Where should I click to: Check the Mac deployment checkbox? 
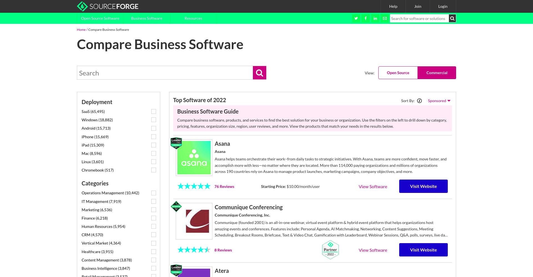coord(154,153)
